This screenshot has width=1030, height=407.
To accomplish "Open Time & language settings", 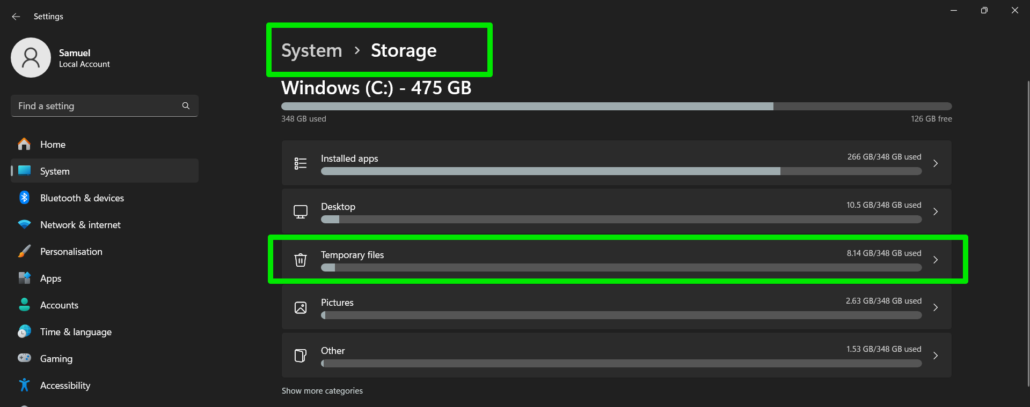I will pos(76,332).
